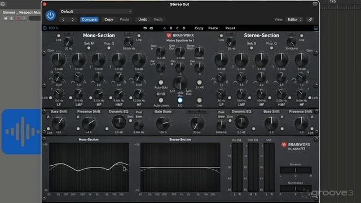The width and height of the screenshot is (361, 203).
Task: Click the blue audio waveform region icon
Action: coord(21,131)
